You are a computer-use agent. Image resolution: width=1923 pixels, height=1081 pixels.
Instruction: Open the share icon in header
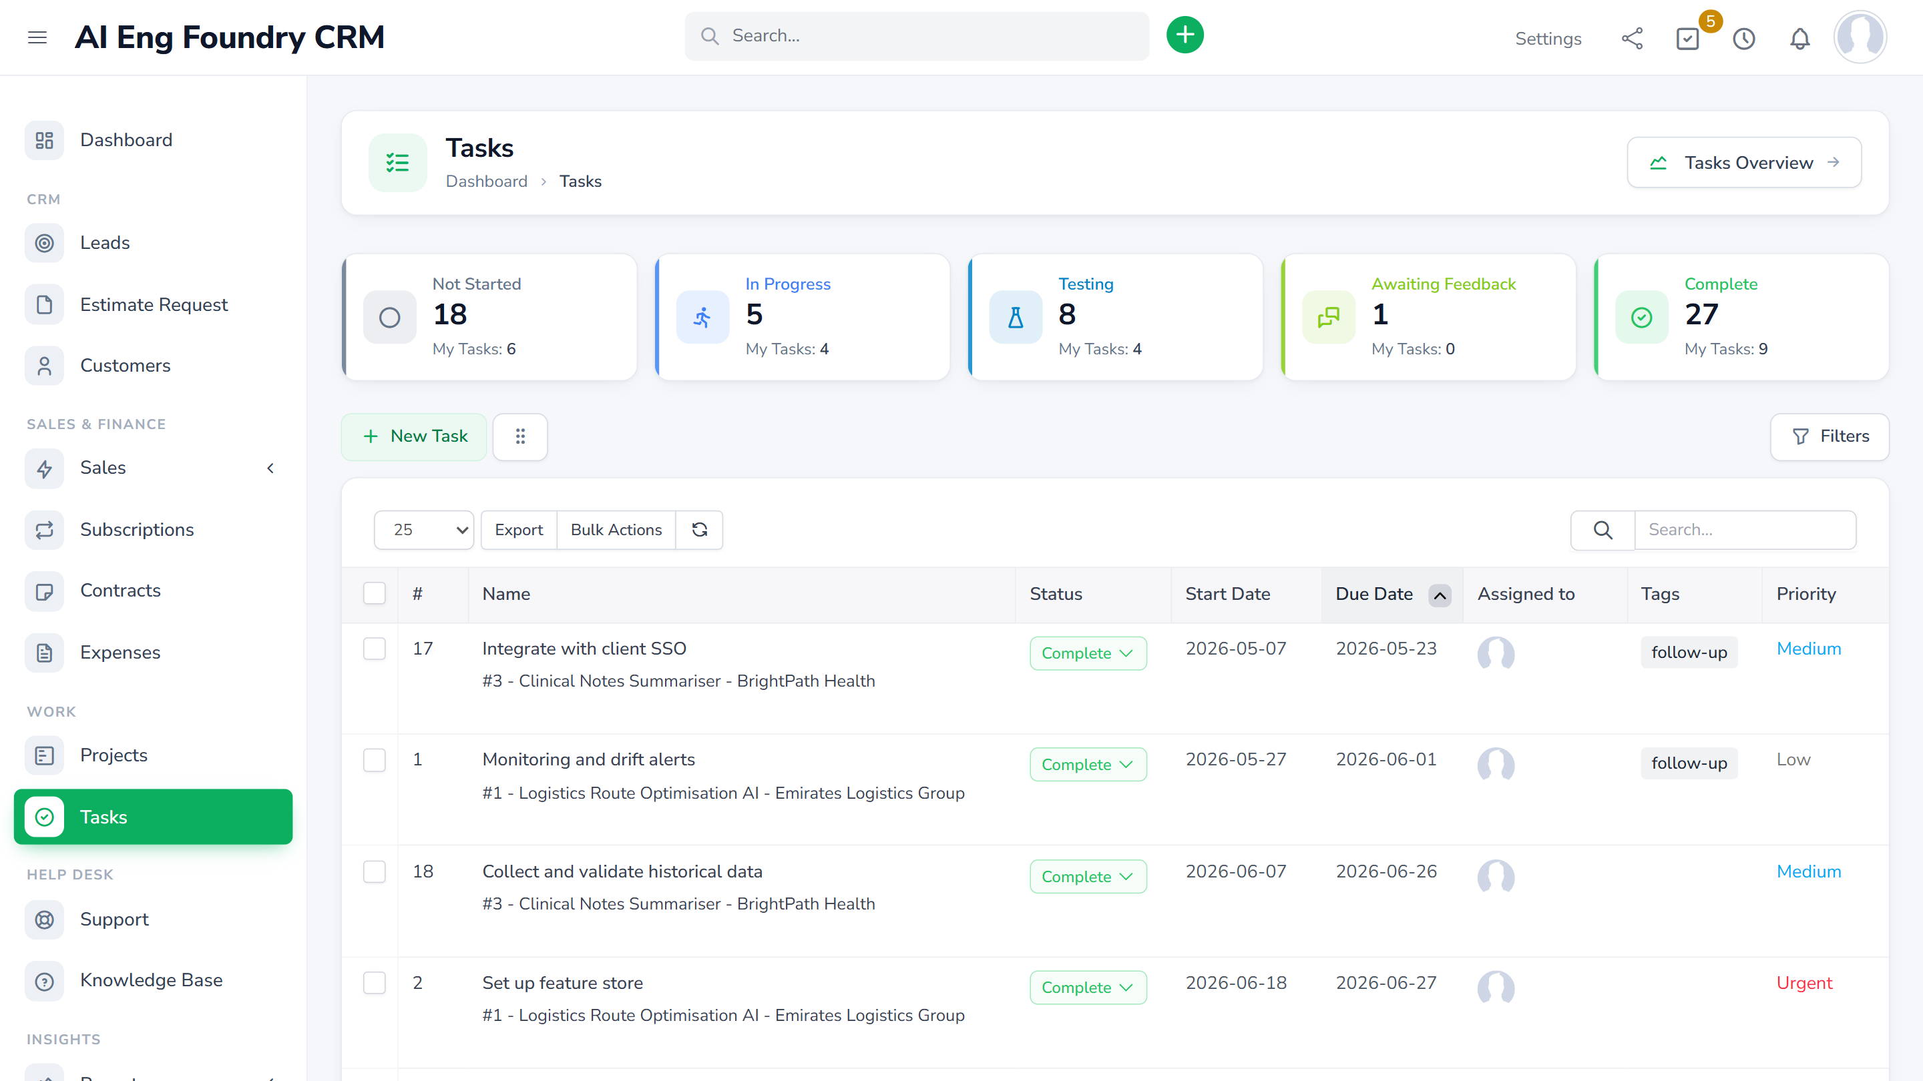[1632, 38]
